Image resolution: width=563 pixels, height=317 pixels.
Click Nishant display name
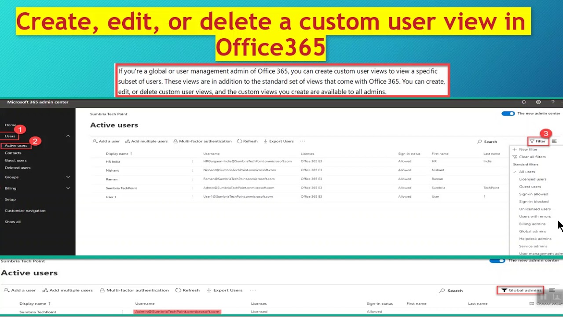pyautogui.click(x=112, y=170)
